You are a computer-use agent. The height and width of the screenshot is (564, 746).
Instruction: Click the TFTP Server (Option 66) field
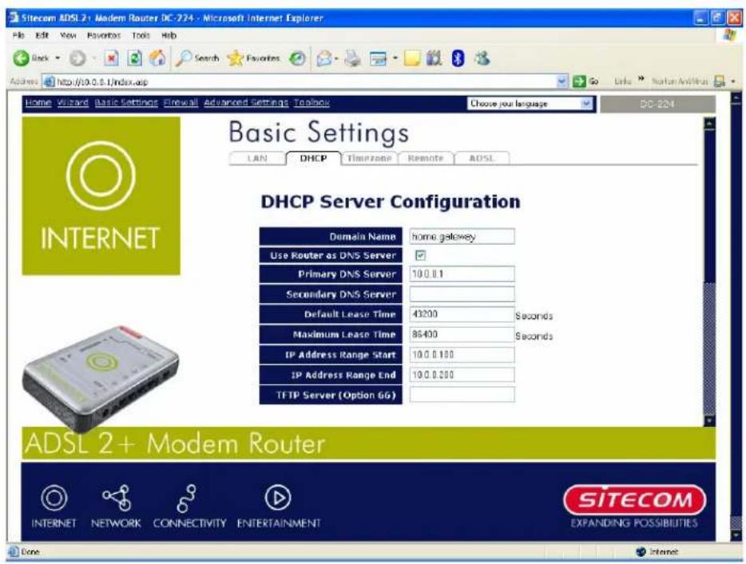tap(462, 395)
